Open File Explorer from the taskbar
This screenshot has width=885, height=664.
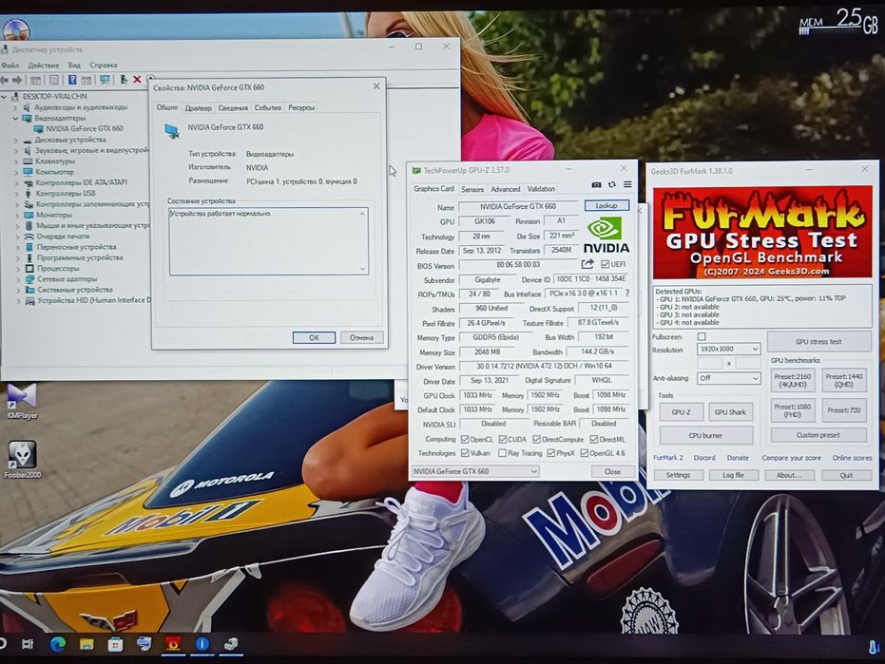click(x=87, y=644)
